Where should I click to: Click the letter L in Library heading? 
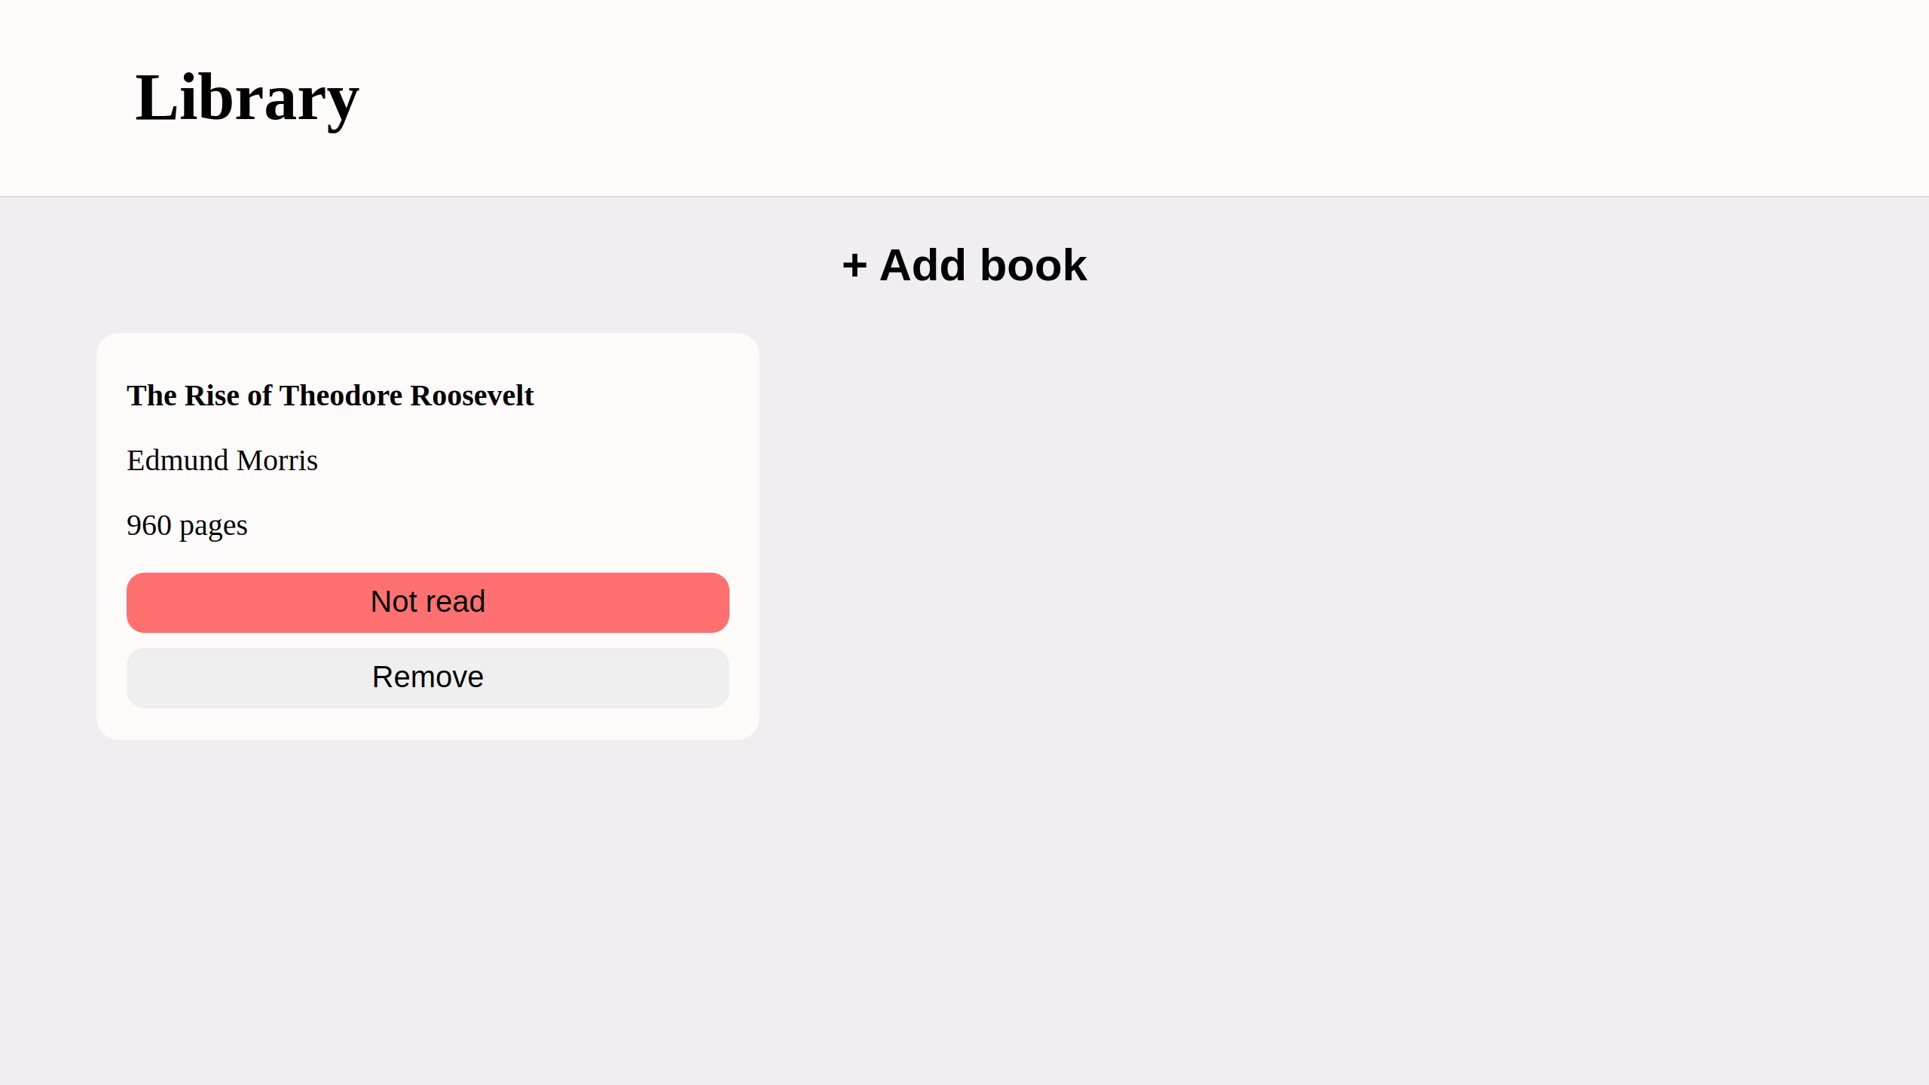[157, 98]
